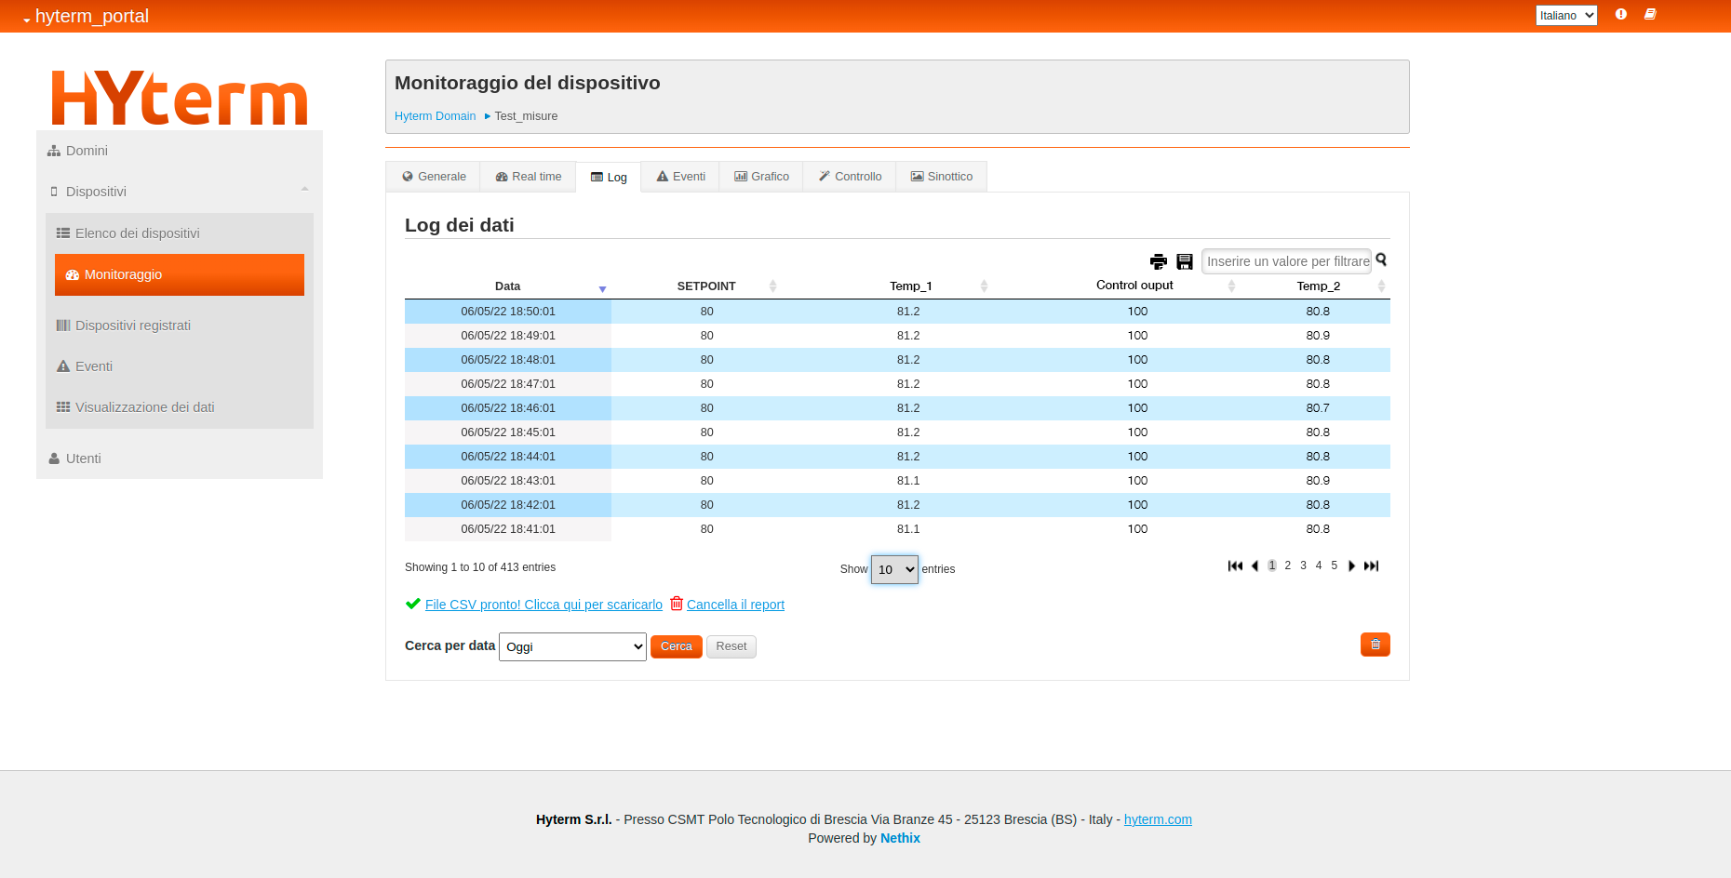Viewport: 1731px width, 878px height.
Task: Open the Italiano language dropdown
Action: tap(1565, 16)
